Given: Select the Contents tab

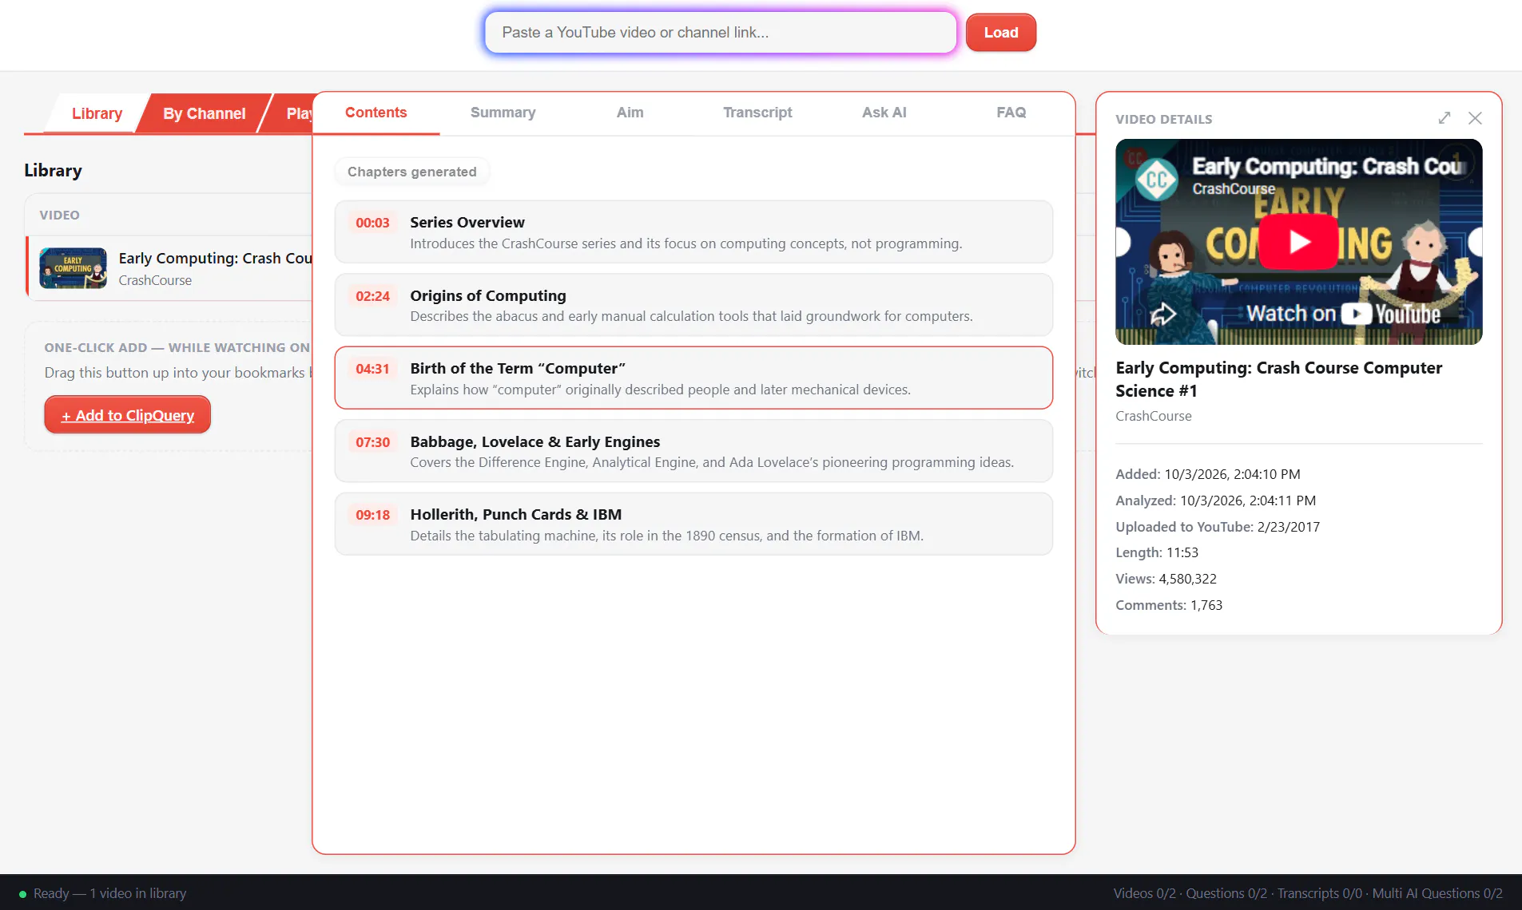Looking at the screenshot, I should pyautogui.click(x=376, y=113).
